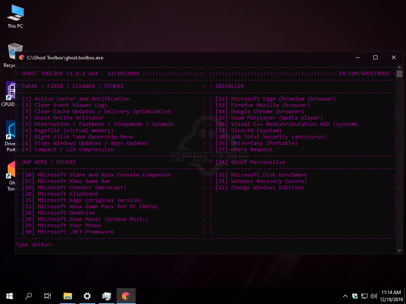
Task: Click '[16] Visual C++ Redistributables AIO (system)'
Action: (x=287, y=124)
